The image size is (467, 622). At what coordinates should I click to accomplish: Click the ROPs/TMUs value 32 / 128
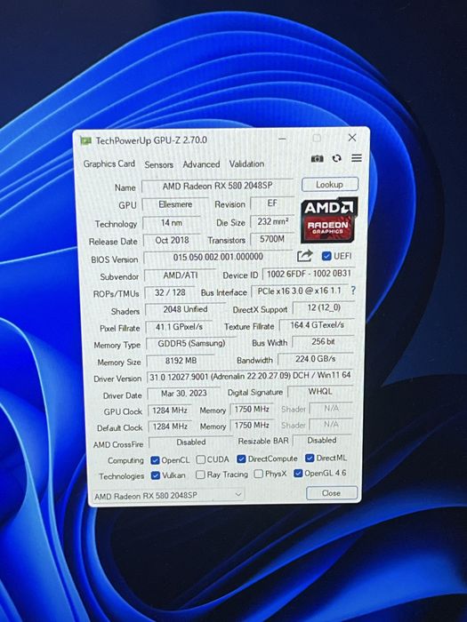tap(170, 292)
